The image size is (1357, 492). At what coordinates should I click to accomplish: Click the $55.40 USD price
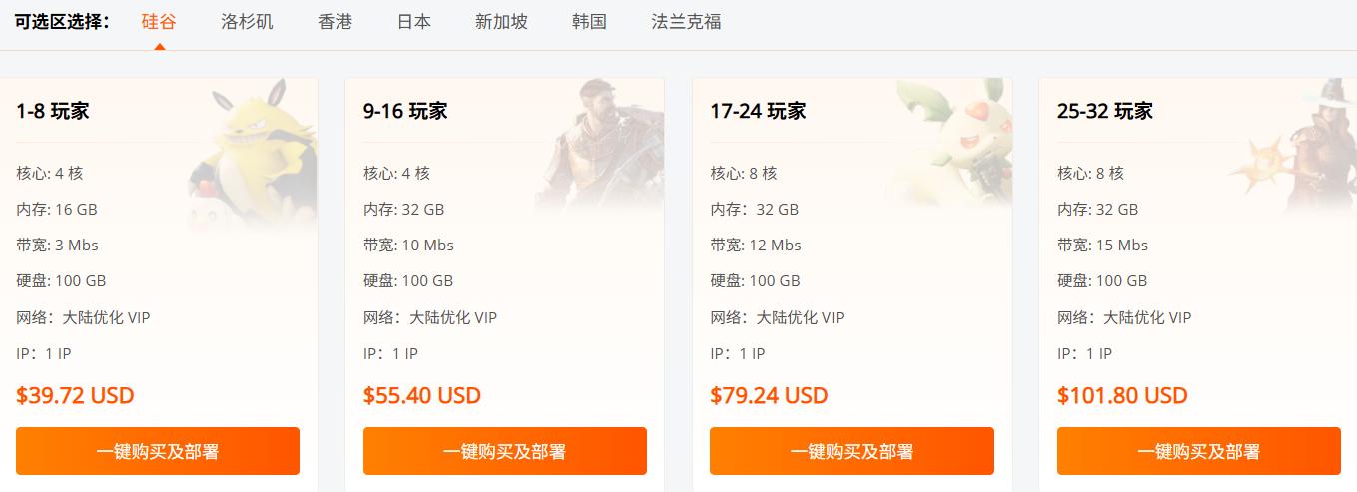[422, 395]
